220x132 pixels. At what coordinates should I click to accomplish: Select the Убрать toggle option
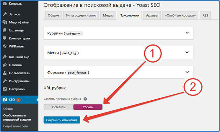(x=88, y=107)
